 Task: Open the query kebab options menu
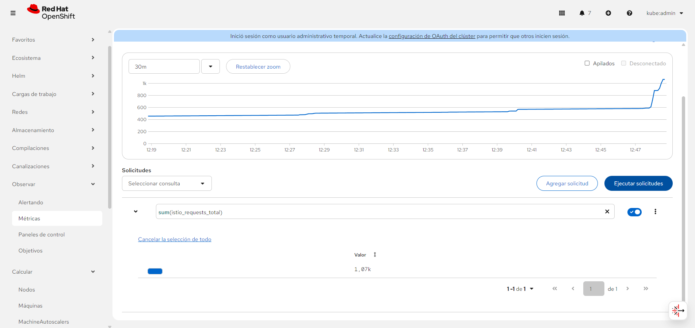pos(655,212)
